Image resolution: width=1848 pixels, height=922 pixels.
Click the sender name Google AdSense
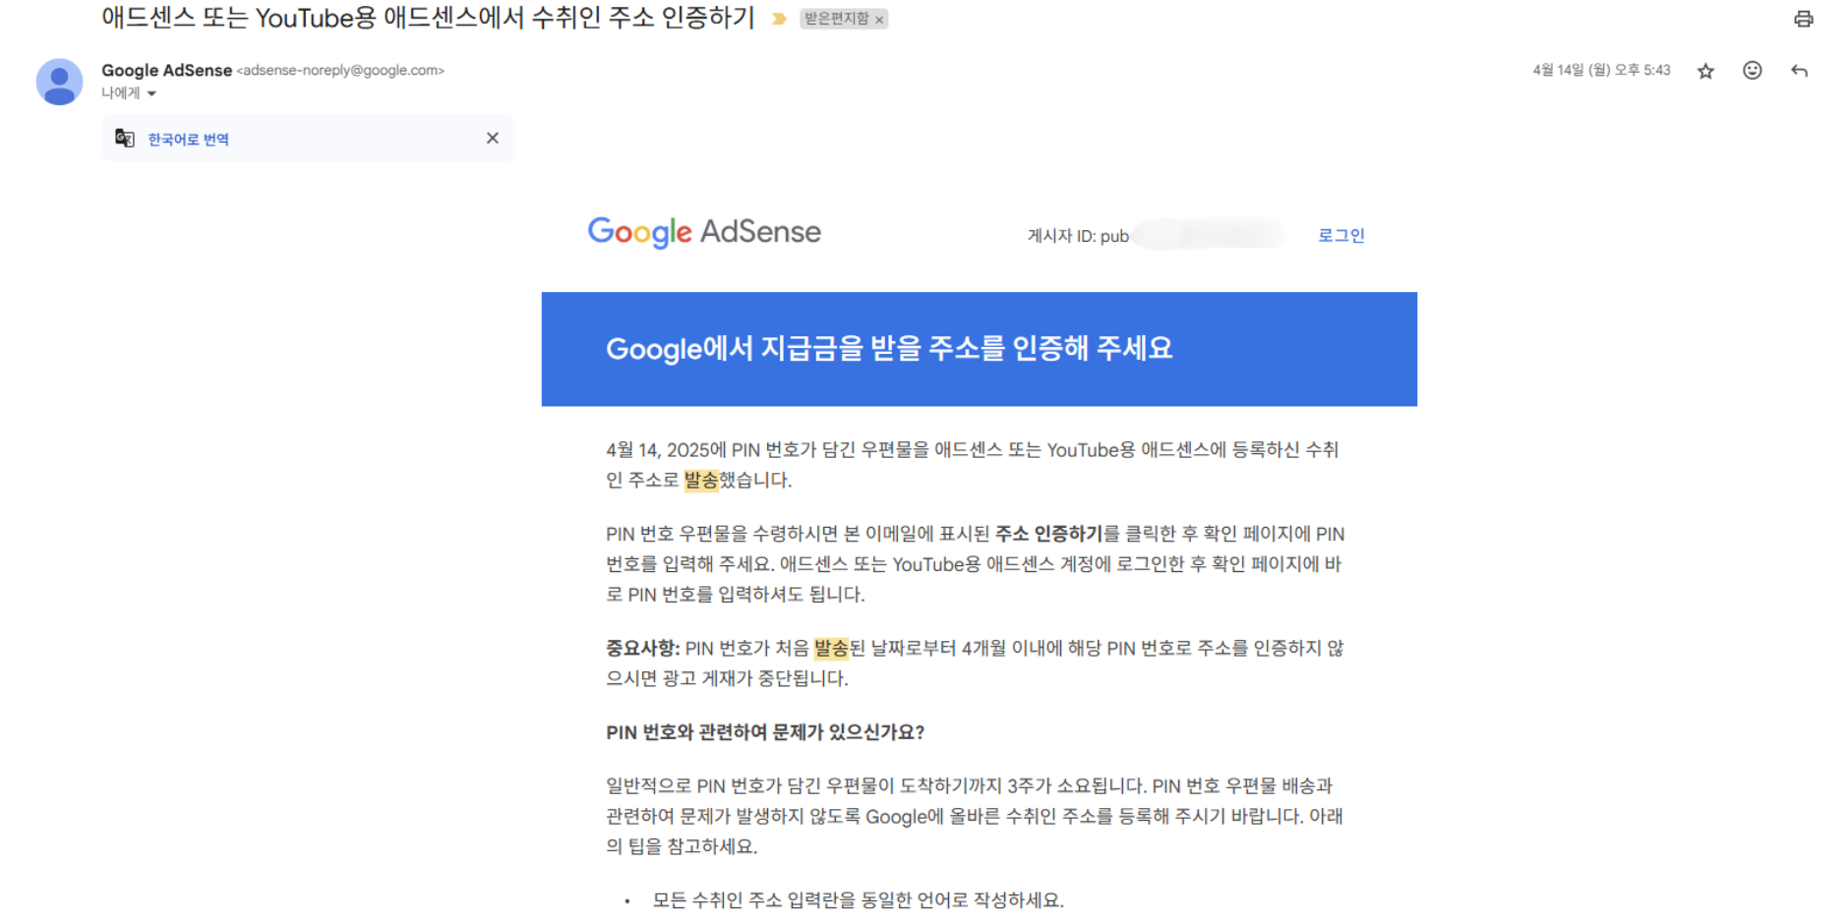[x=166, y=70]
